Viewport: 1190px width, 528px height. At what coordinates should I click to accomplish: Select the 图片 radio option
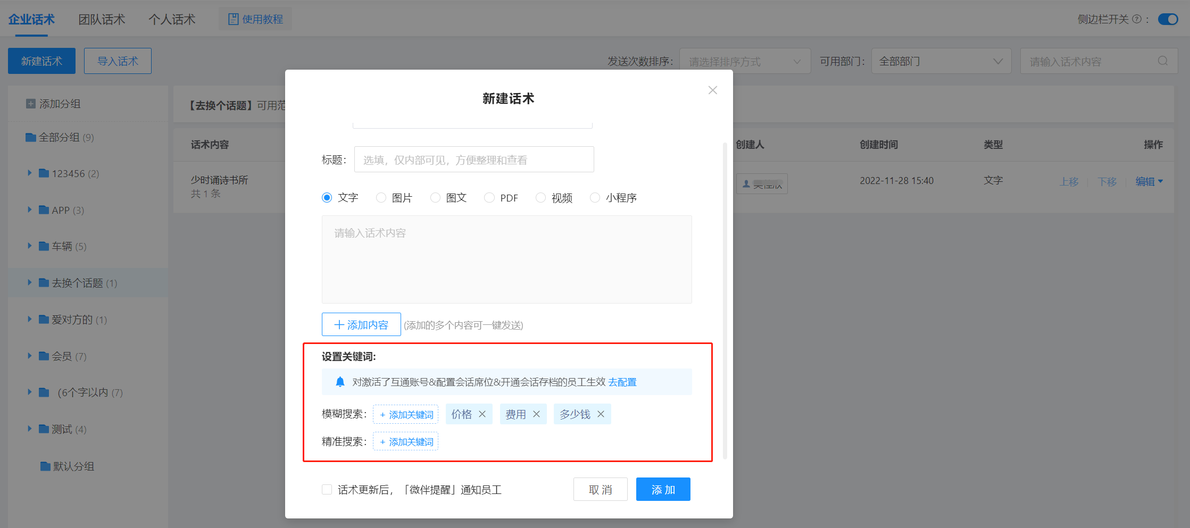coord(381,198)
